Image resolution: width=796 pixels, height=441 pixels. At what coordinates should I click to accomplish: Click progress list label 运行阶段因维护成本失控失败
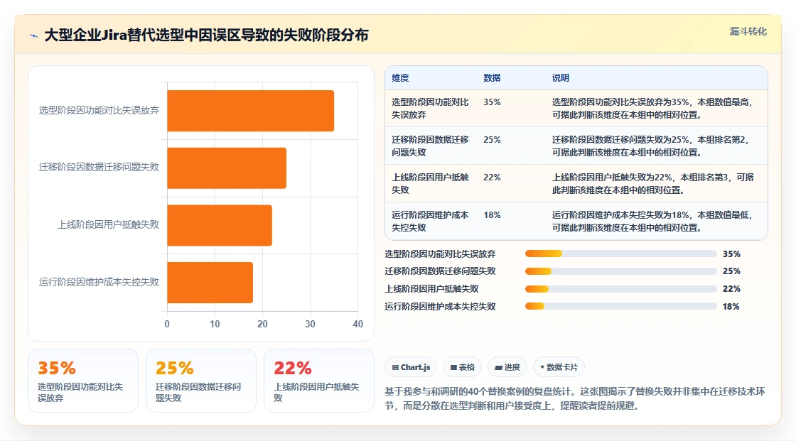(x=440, y=307)
